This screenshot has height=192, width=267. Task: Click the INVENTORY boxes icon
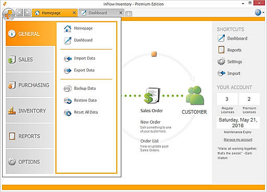point(12,111)
